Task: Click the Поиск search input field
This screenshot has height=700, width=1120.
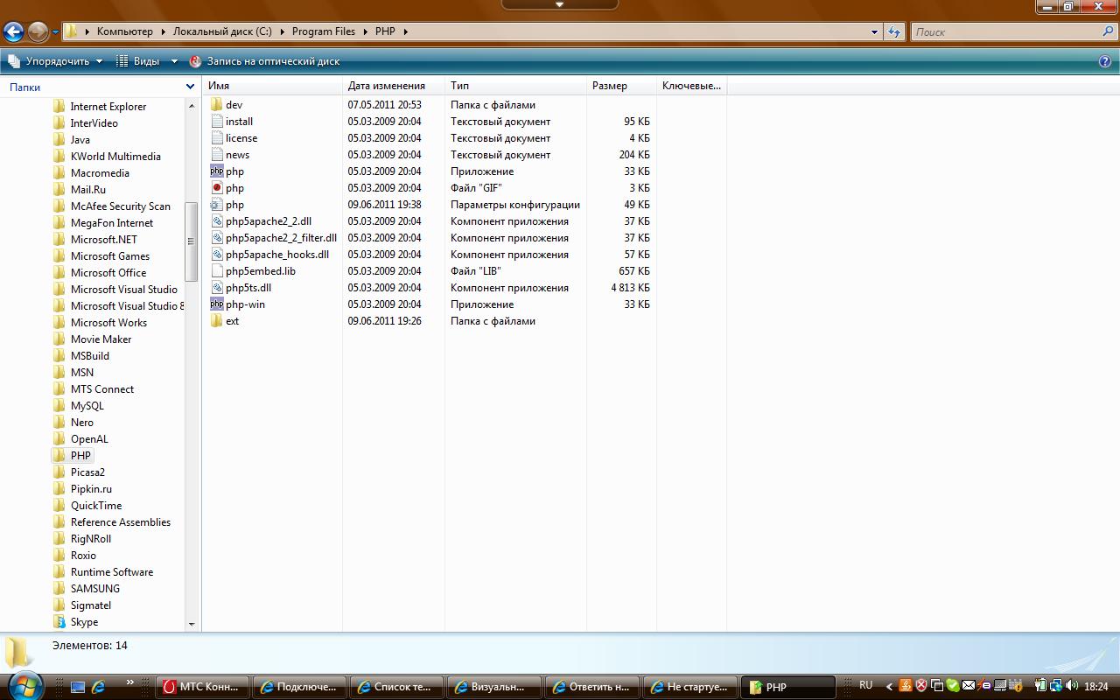Action: (1004, 31)
